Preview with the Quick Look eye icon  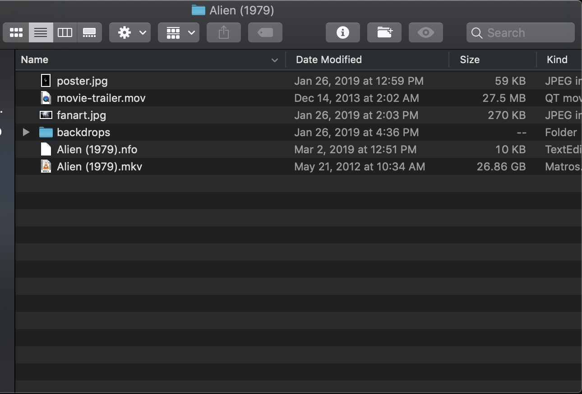(425, 32)
